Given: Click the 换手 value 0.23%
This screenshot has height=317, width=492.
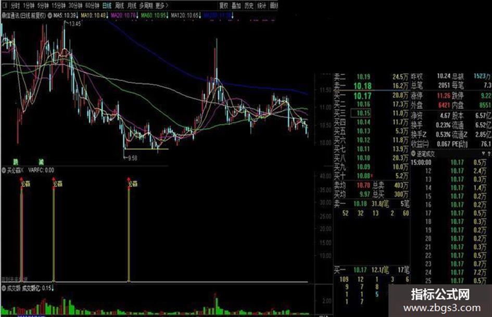Looking at the screenshot, I should coord(444,125).
